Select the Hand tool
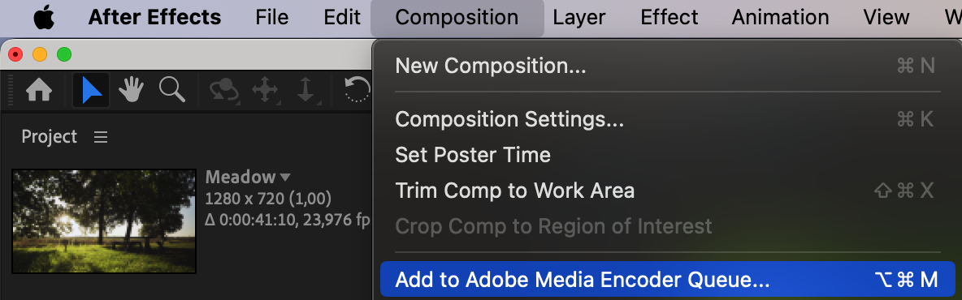 (x=131, y=91)
